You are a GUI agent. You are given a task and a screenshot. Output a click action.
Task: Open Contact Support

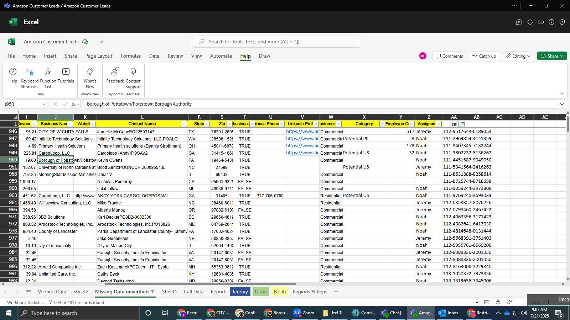pos(133,78)
